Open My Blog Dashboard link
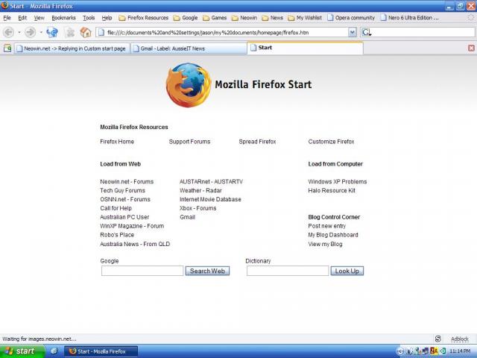The width and height of the screenshot is (477, 358). (x=333, y=235)
